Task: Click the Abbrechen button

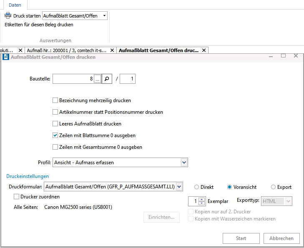Action: click(281, 238)
